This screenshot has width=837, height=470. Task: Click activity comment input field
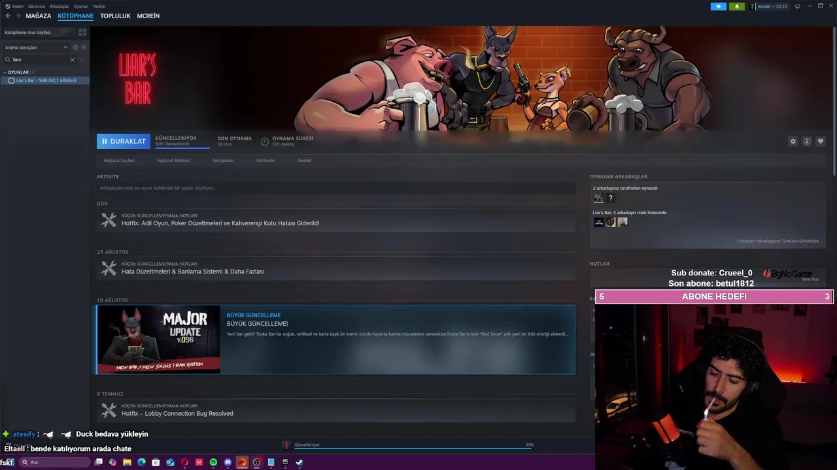(336, 188)
